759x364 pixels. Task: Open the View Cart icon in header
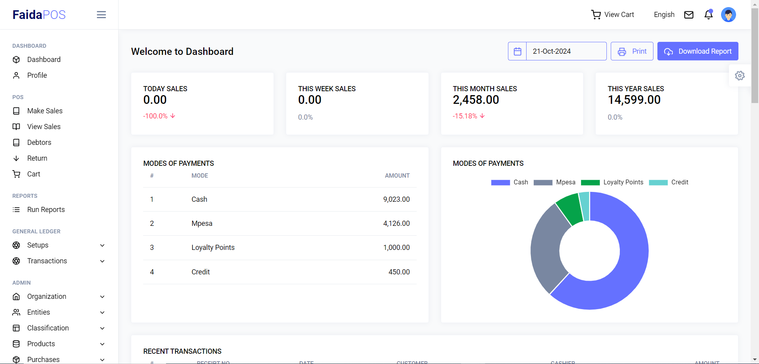click(x=596, y=15)
